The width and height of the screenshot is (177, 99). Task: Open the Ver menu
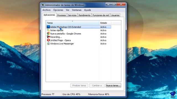click(x=67, y=10)
